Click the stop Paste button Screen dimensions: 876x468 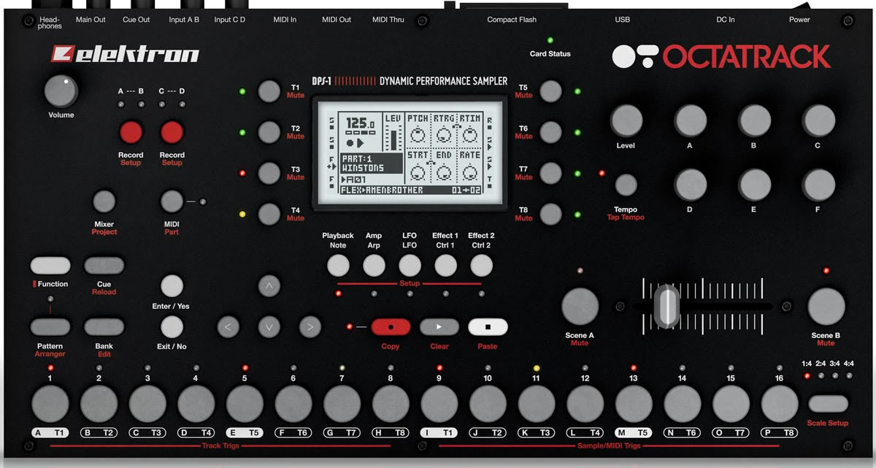point(488,326)
